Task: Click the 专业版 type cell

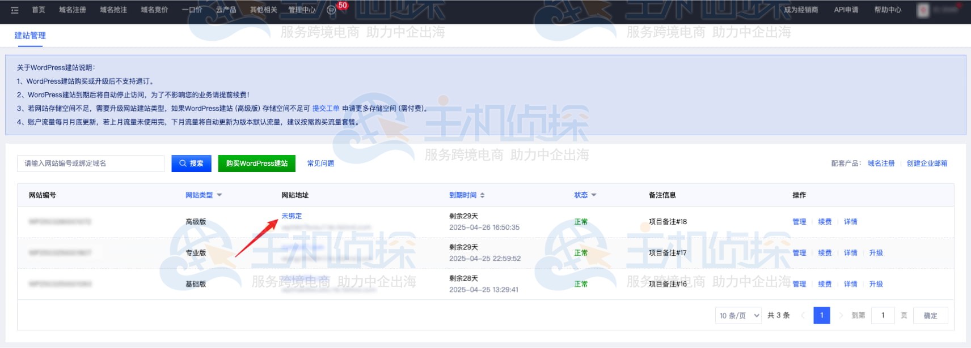Action: [196, 253]
